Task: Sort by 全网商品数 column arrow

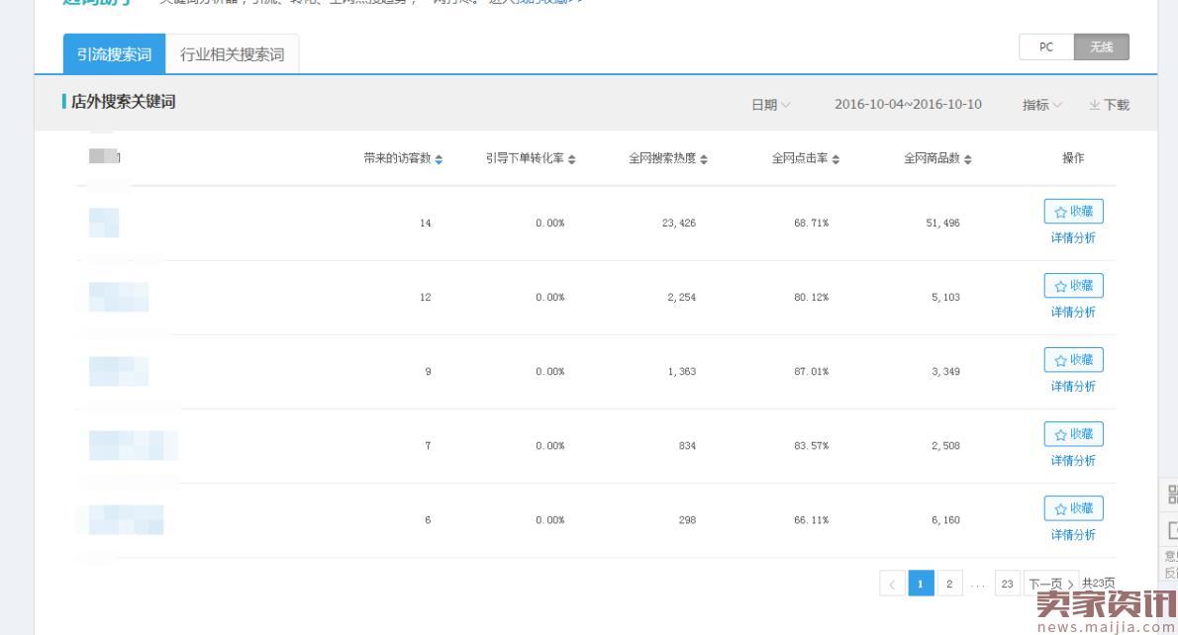Action: [x=968, y=159]
